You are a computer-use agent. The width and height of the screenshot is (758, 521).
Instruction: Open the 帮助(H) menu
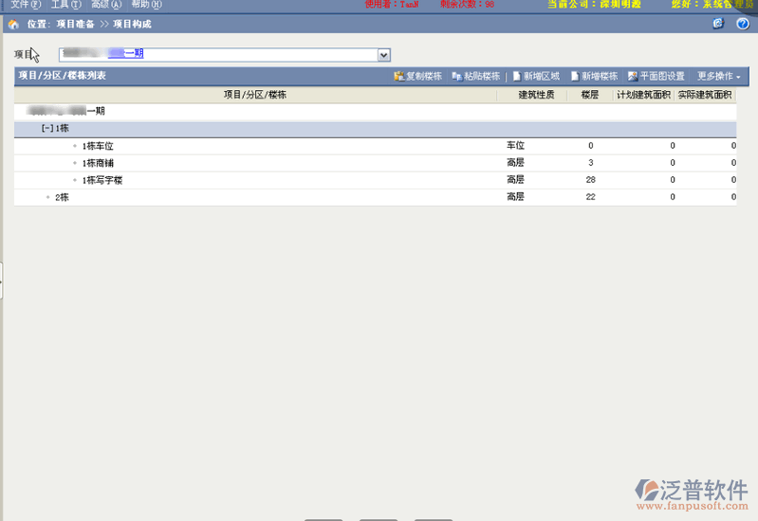(146, 5)
